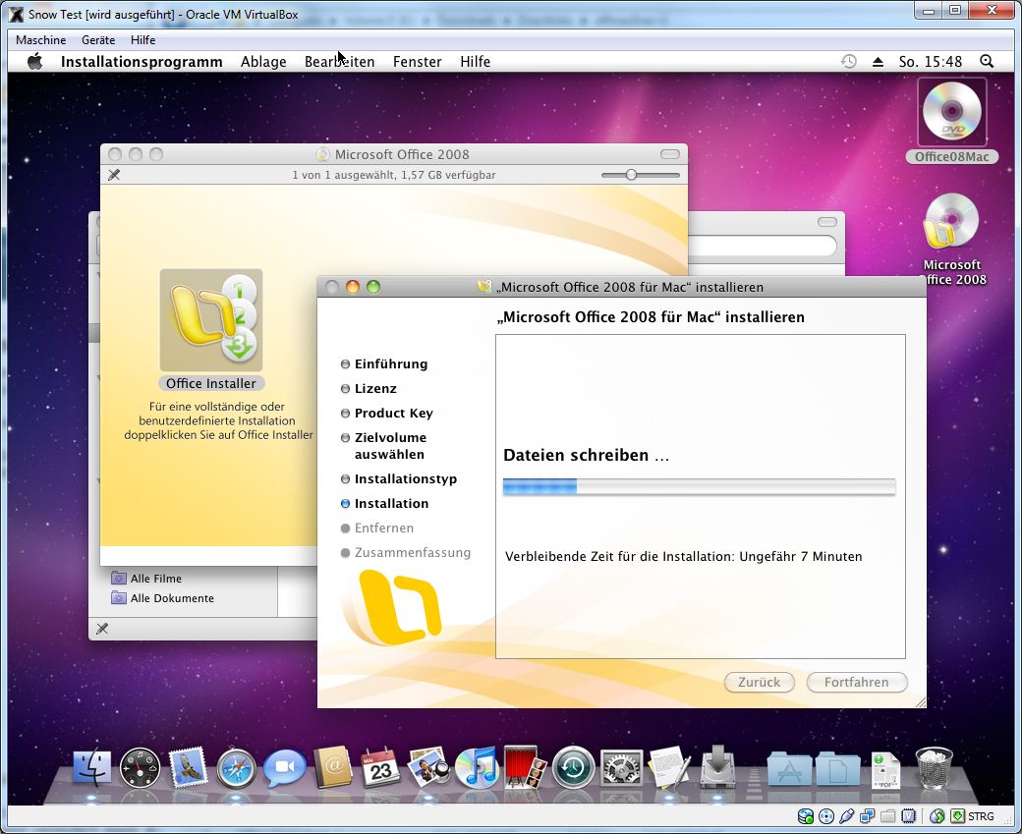
Task: Open the PDF document in the dock
Action: pyautogui.click(x=885, y=770)
